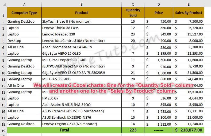Select quantity cell "14"

pos(133,124)
